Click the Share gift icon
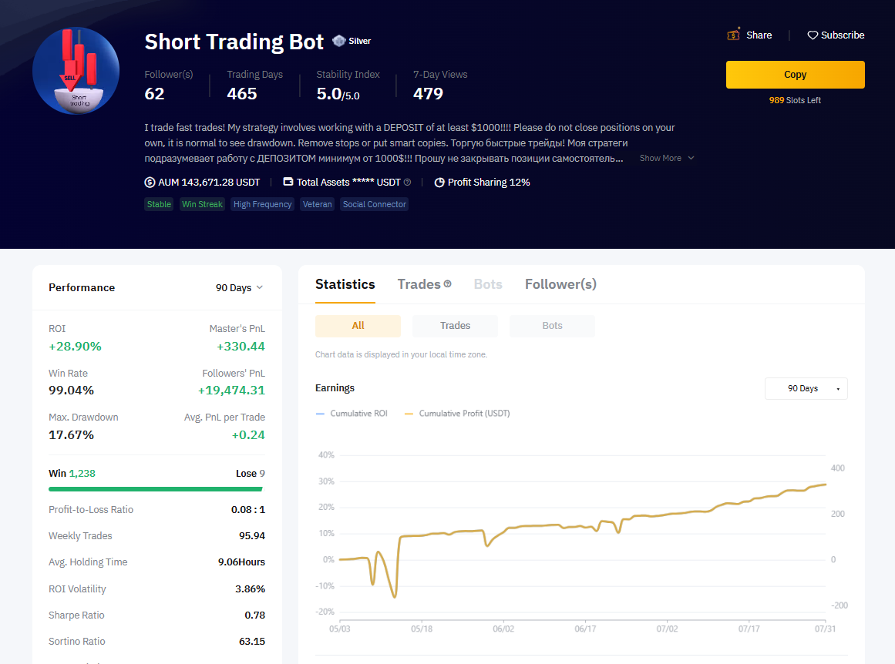 pos(734,35)
